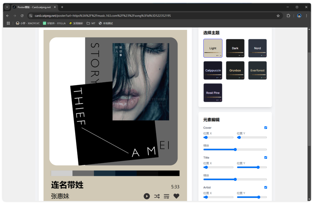This screenshot has width=314, height=204.
Task: Adjust the Cover 位置 X slider
Action: 218,137
